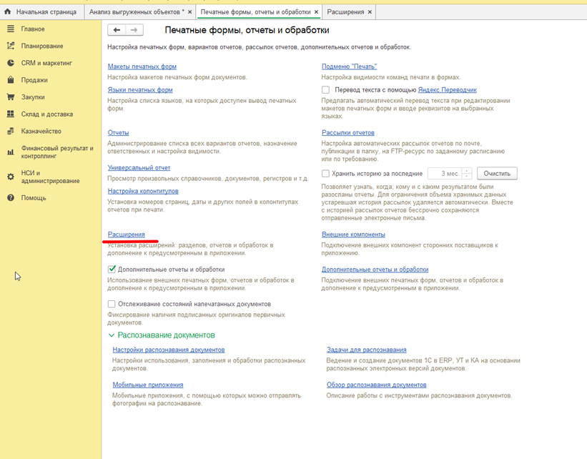
Task: Open the Рассылки отчетов link
Action: point(348,132)
